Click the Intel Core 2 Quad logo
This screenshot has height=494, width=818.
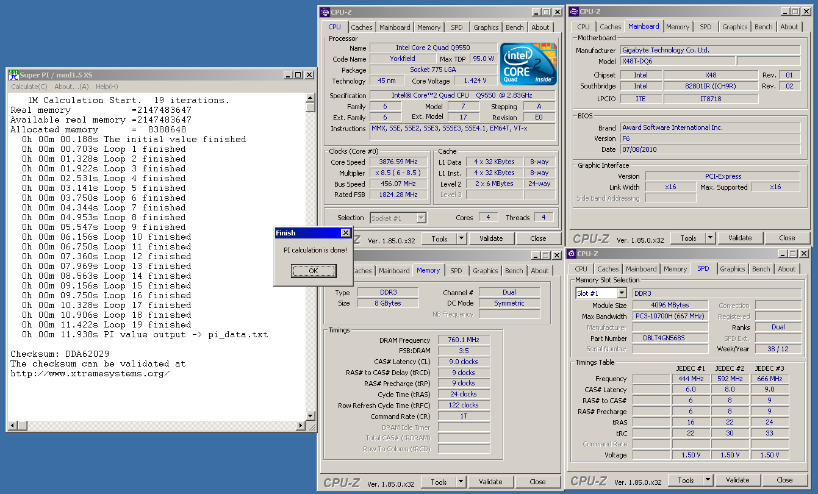click(528, 64)
